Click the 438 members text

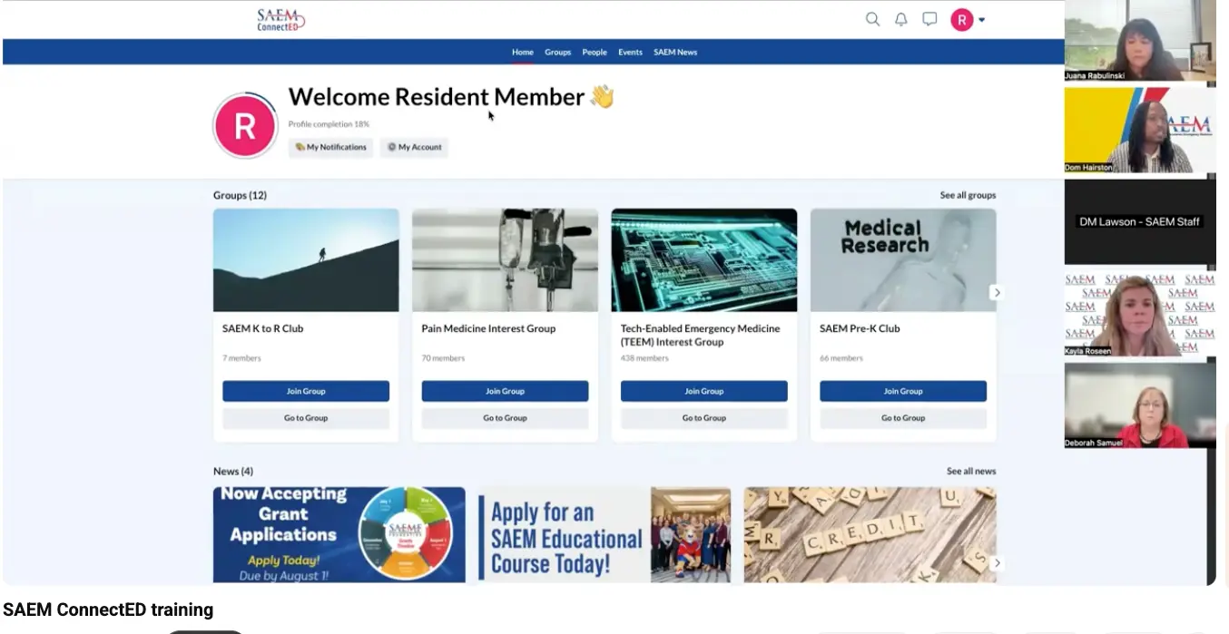(x=644, y=358)
